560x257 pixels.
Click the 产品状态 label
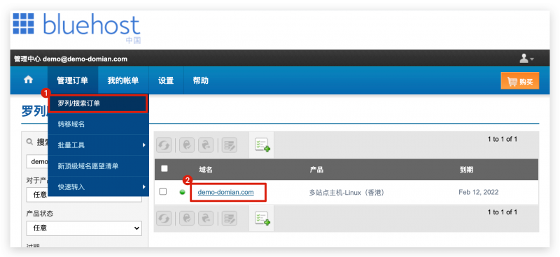pos(40,214)
